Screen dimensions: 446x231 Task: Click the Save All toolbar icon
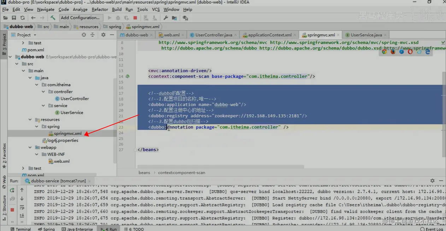click(14, 18)
